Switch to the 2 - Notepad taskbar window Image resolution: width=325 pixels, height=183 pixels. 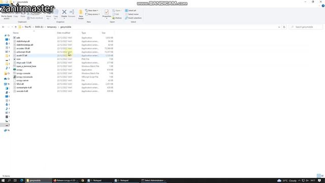(x=126, y=180)
